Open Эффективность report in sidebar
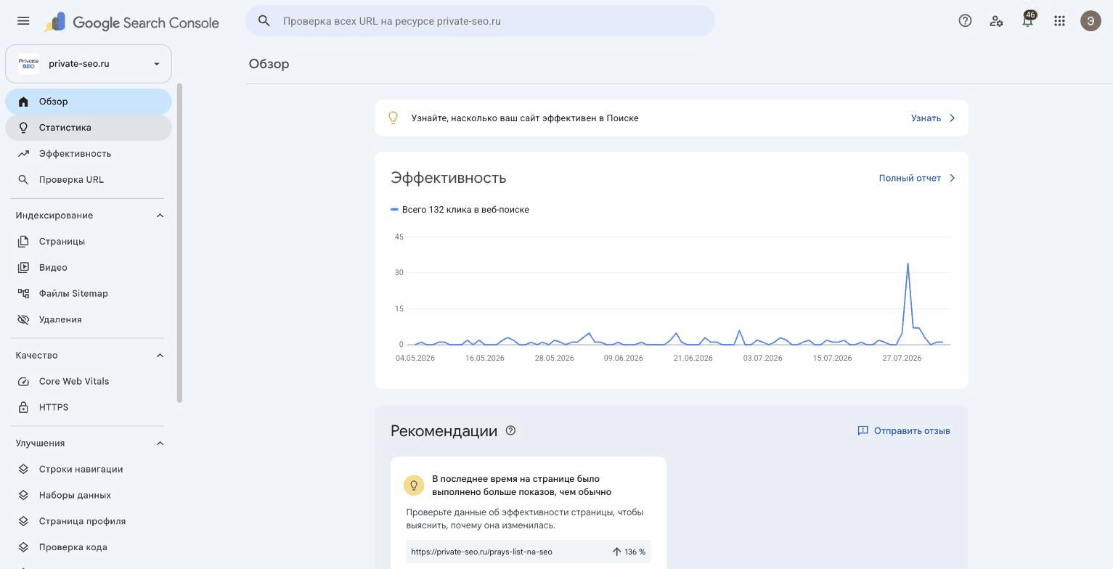This screenshot has height=569, width=1113. [89, 154]
